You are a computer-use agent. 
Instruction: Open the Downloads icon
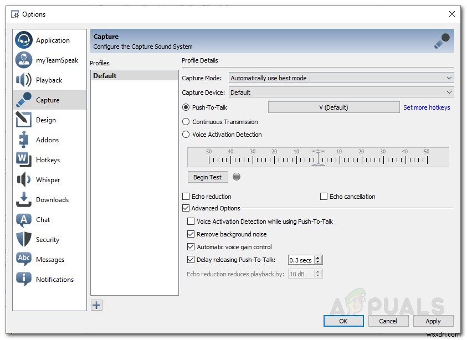pyautogui.click(x=23, y=199)
